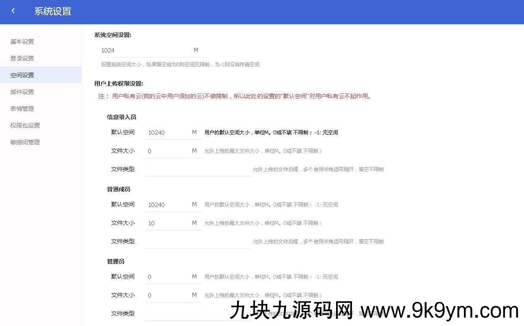Open 敏感词管理 sidebar item

click(25, 142)
